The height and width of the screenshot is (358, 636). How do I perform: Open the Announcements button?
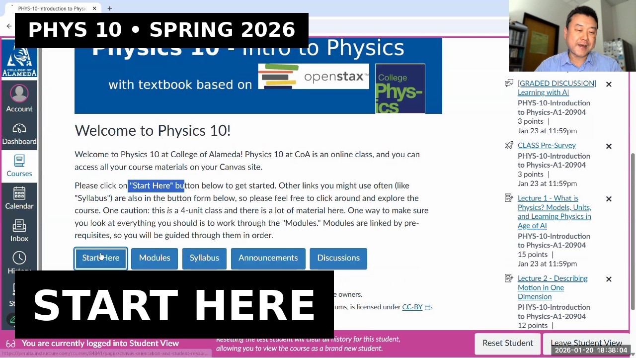point(268,258)
